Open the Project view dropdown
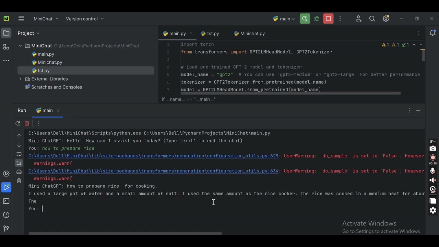 pyautogui.click(x=28, y=33)
